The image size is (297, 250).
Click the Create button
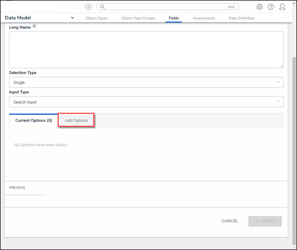pyautogui.click(x=265, y=221)
